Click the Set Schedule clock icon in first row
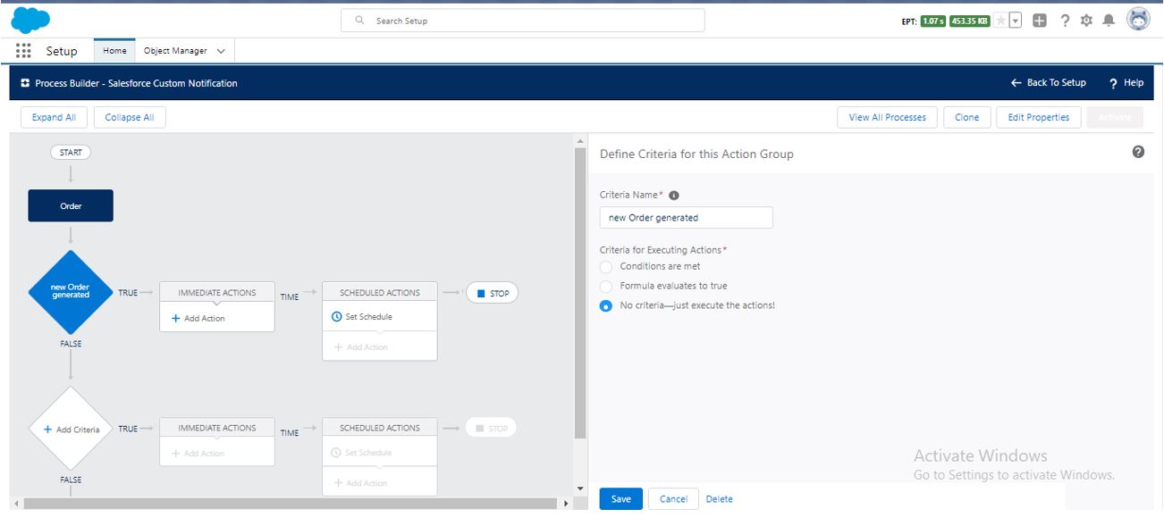Viewport: 1164px width, 526px height. pyautogui.click(x=336, y=316)
